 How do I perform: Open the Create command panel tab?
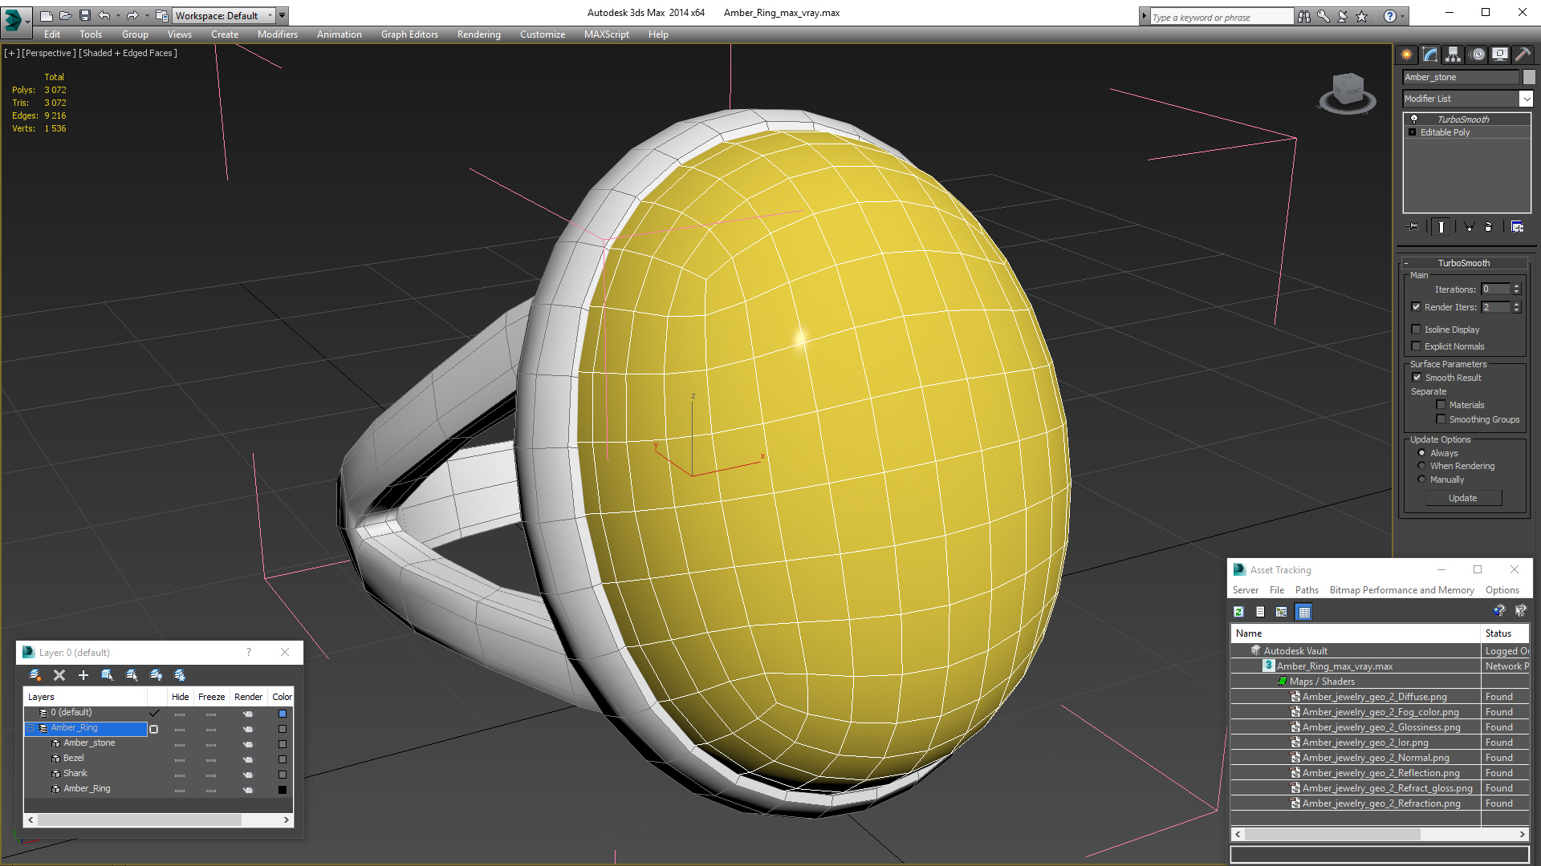pos(1406,55)
